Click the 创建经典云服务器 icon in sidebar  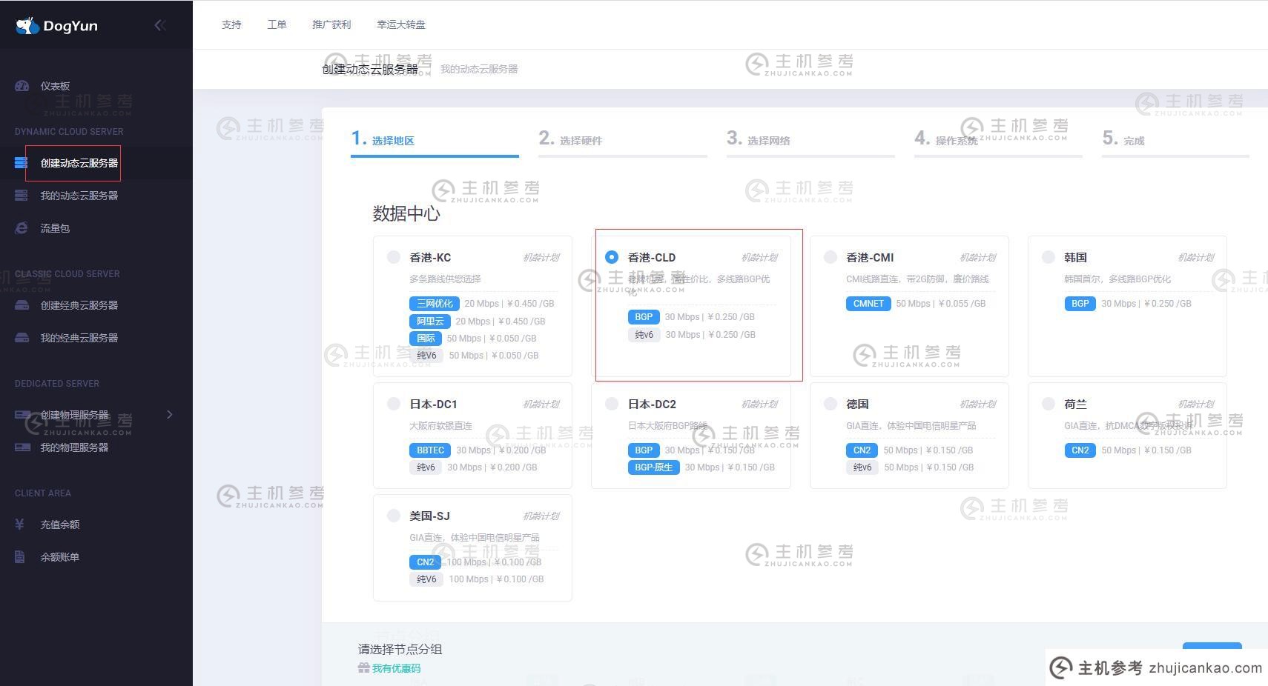pos(22,305)
